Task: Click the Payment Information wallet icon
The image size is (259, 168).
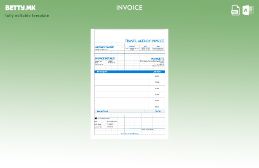Action: tap(96, 118)
